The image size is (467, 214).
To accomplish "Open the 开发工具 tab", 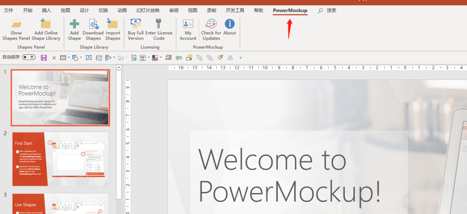I will tap(235, 10).
